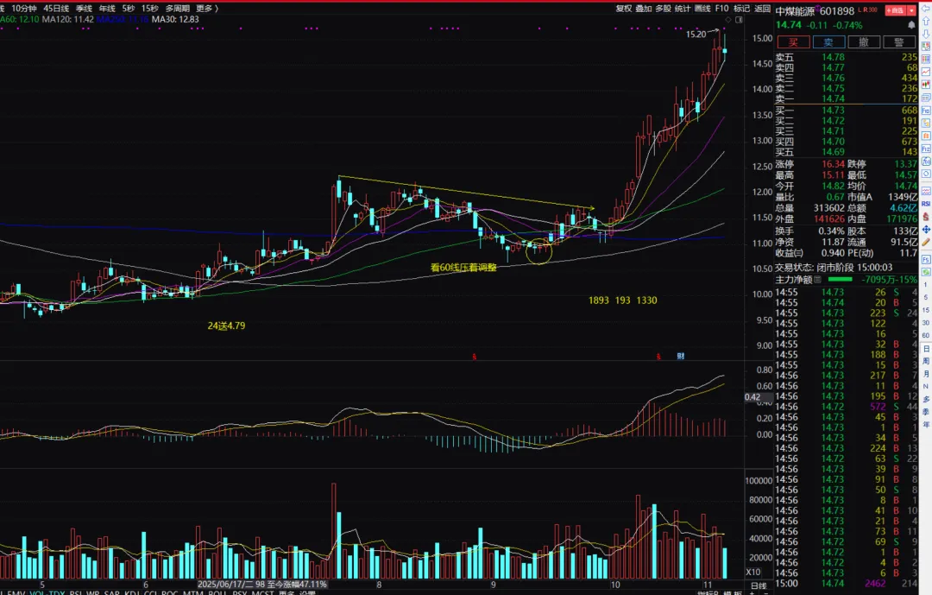Select 年 period in right sidebar
This screenshot has height=595, width=932.
926,424
